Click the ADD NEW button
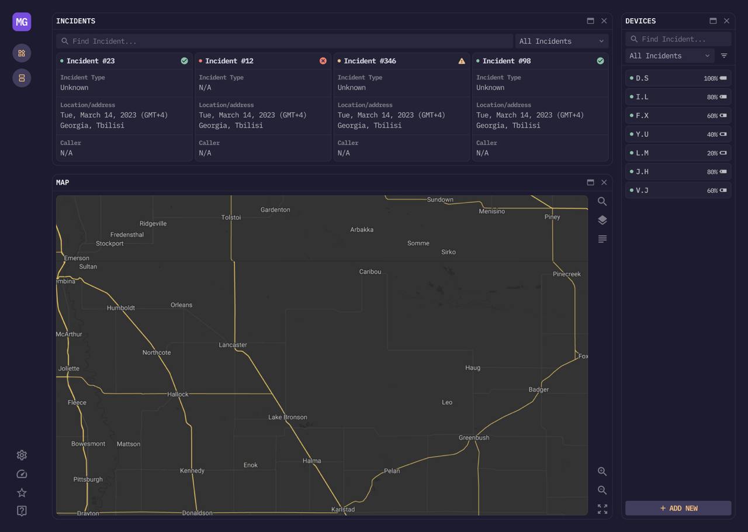Viewport: 748px width, 532px height. pos(678,508)
